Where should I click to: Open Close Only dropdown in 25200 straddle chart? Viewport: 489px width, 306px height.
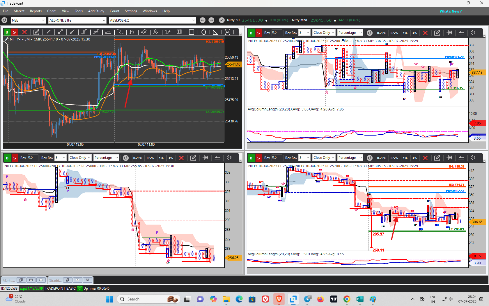pos(324,33)
